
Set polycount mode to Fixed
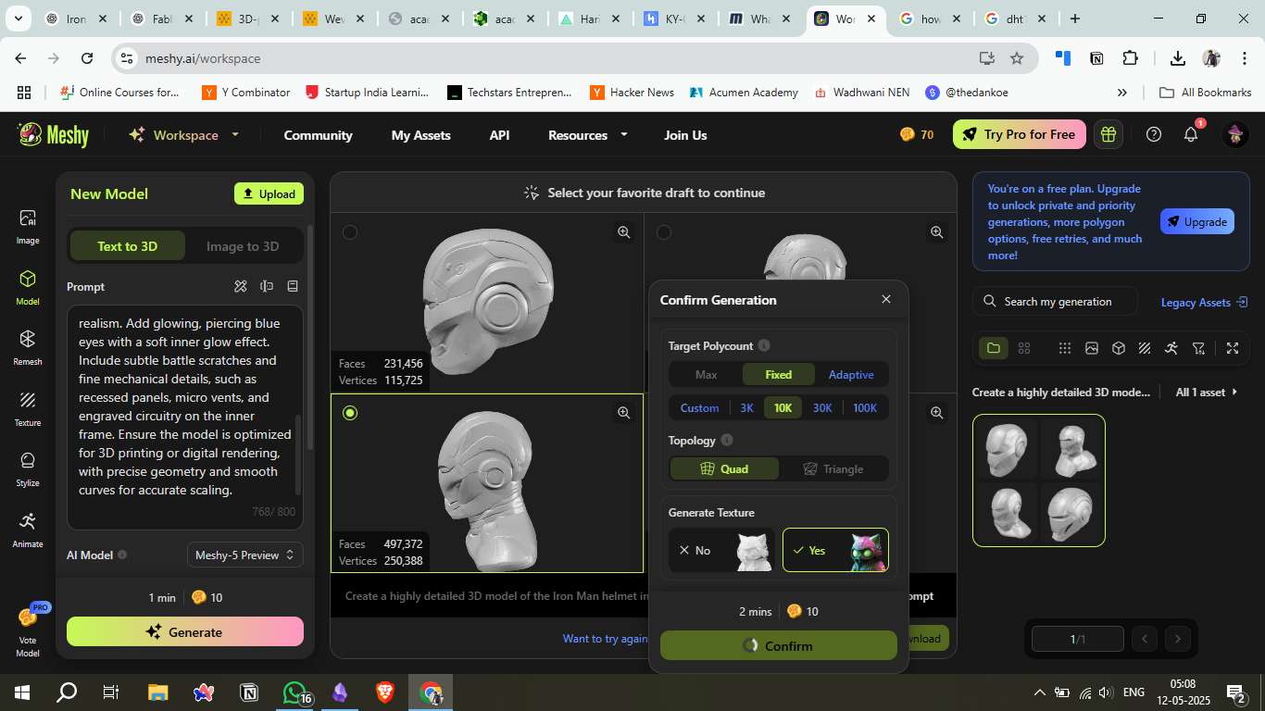point(778,374)
